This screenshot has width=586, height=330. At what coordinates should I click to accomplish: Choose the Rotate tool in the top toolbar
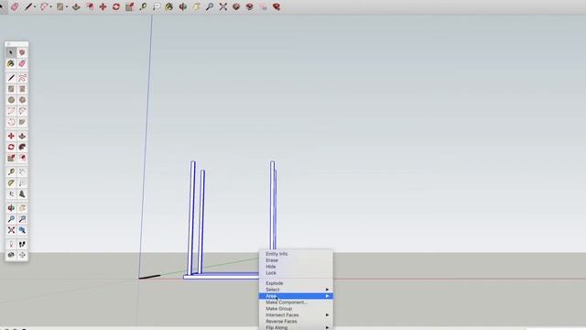coord(116,6)
